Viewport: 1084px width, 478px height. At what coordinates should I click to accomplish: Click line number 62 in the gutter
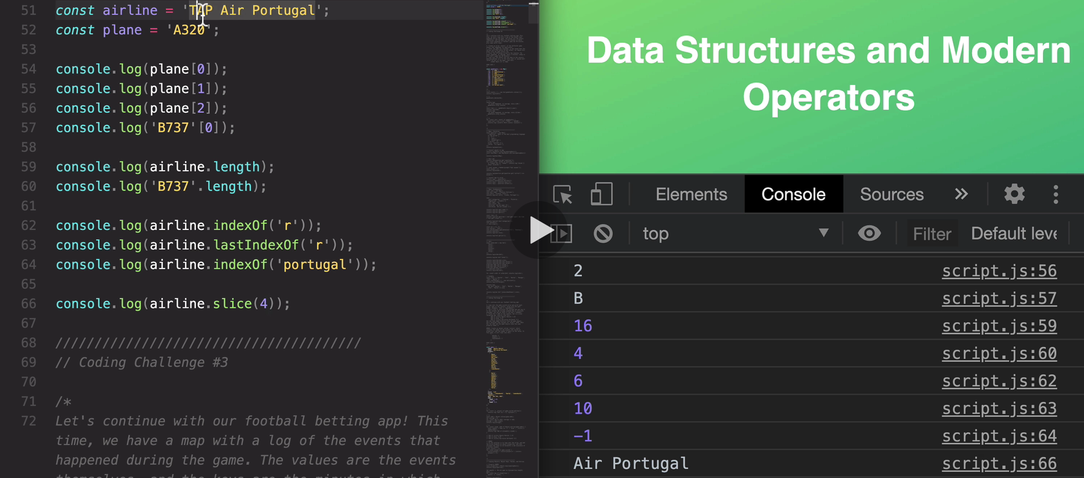[28, 226]
